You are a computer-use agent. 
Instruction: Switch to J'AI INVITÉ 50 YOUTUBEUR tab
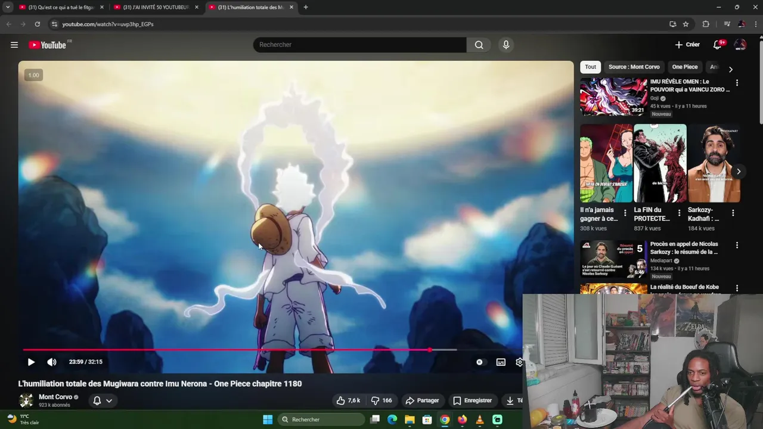(155, 7)
